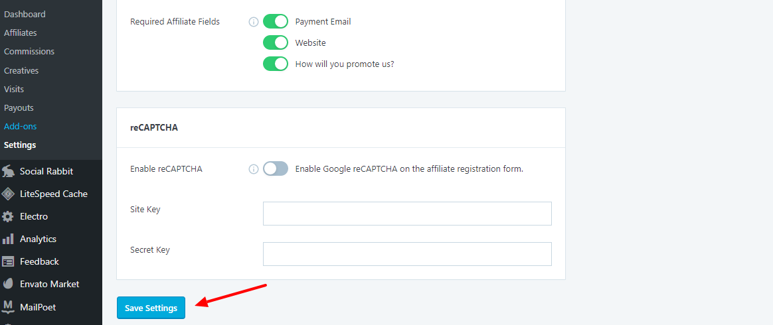Turn off the Website required field toggle

276,42
